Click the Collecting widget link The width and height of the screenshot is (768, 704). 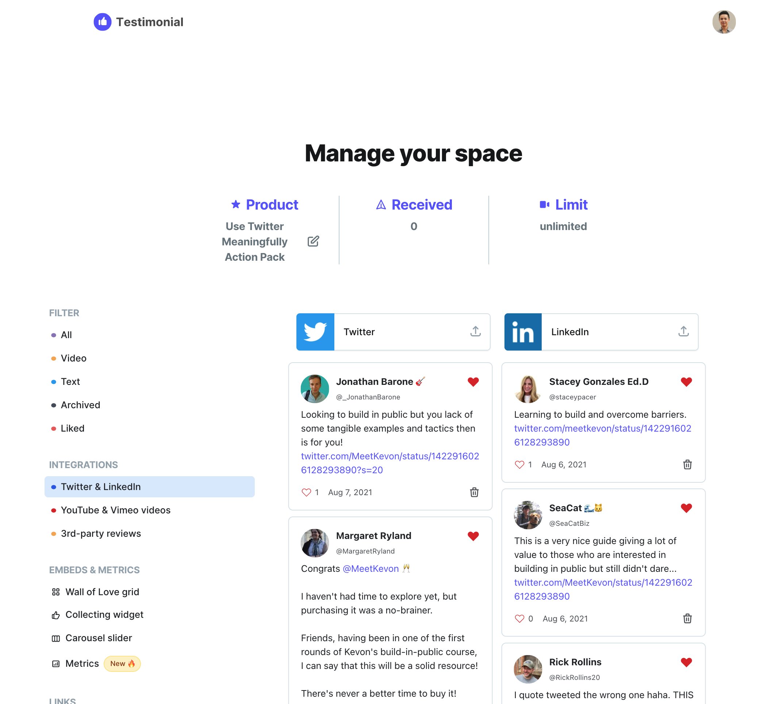point(103,614)
